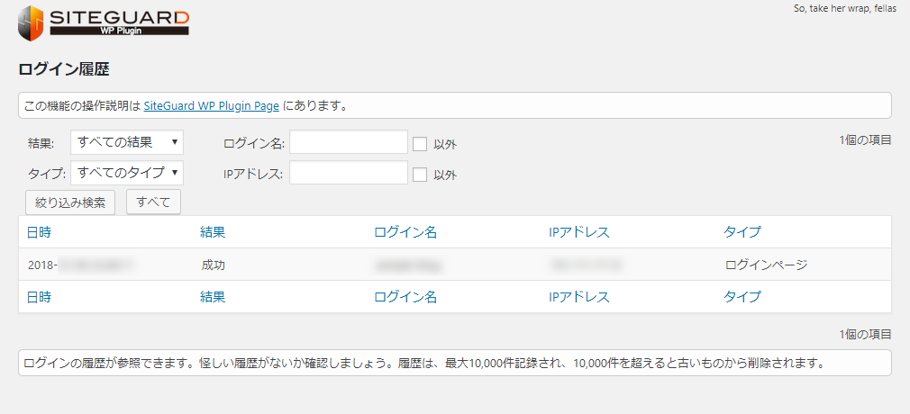Sort by 日時 in the table header
The height and width of the screenshot is (414, 910).
(x=39, y=232)
